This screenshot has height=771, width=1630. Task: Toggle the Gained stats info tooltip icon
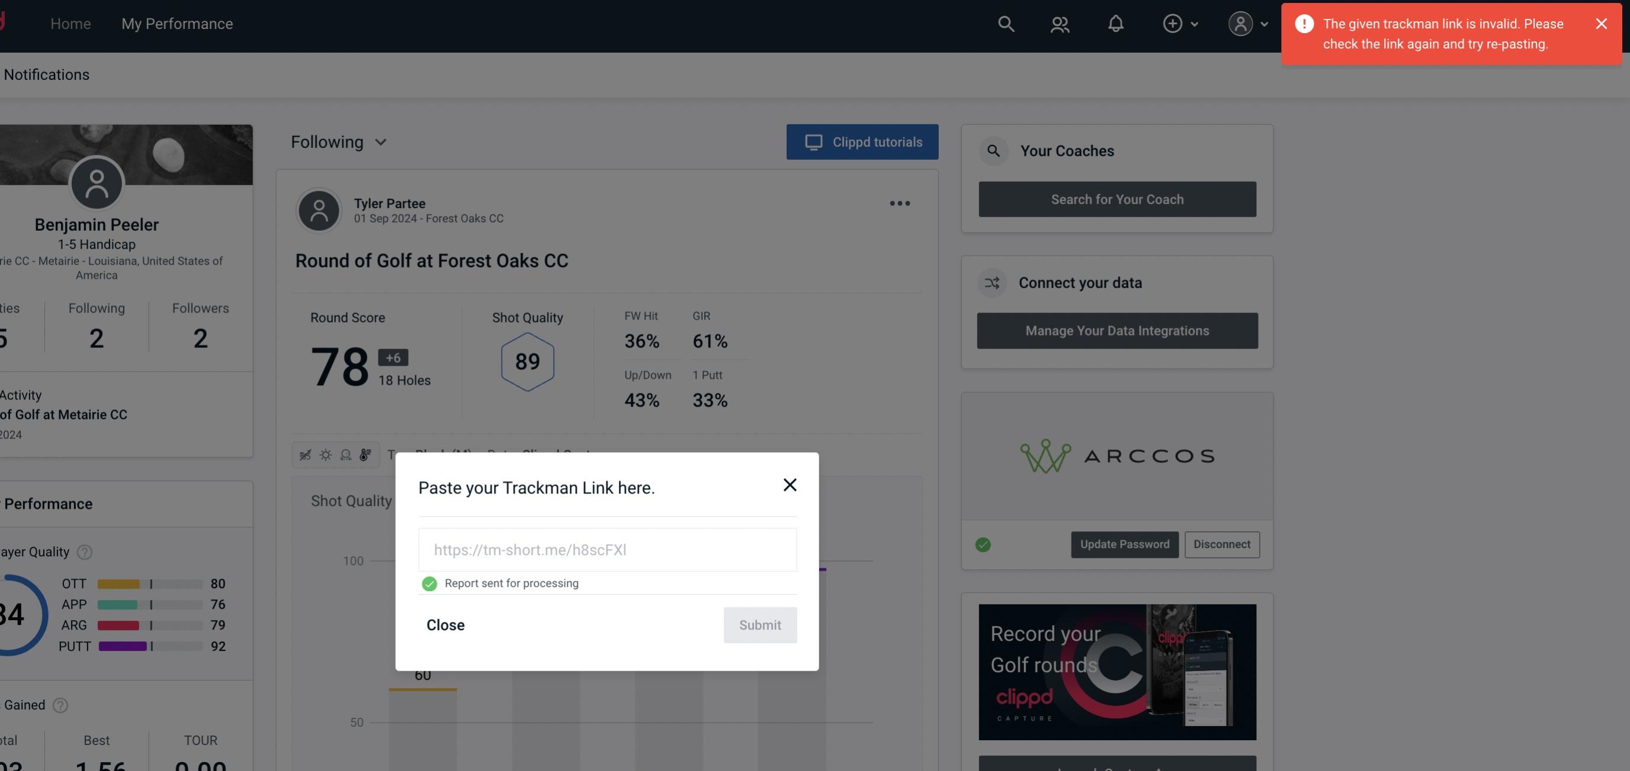click(60, 705)
